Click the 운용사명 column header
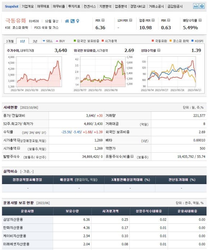 pyautogui.click(x=27, y=211)
